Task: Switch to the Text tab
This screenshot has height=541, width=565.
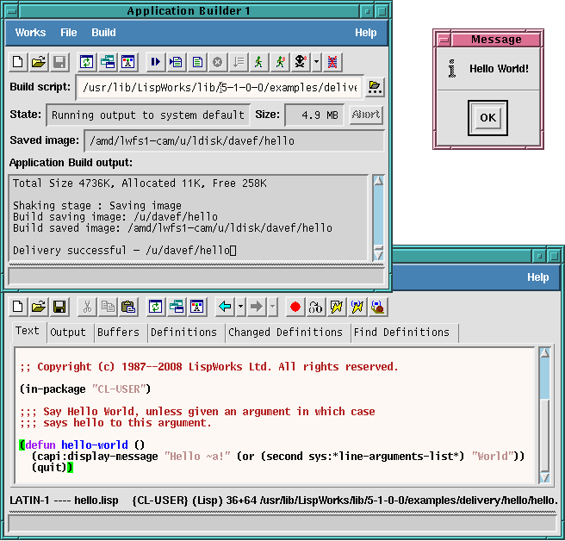Action: pyautogui.click(x=28, y=331)
